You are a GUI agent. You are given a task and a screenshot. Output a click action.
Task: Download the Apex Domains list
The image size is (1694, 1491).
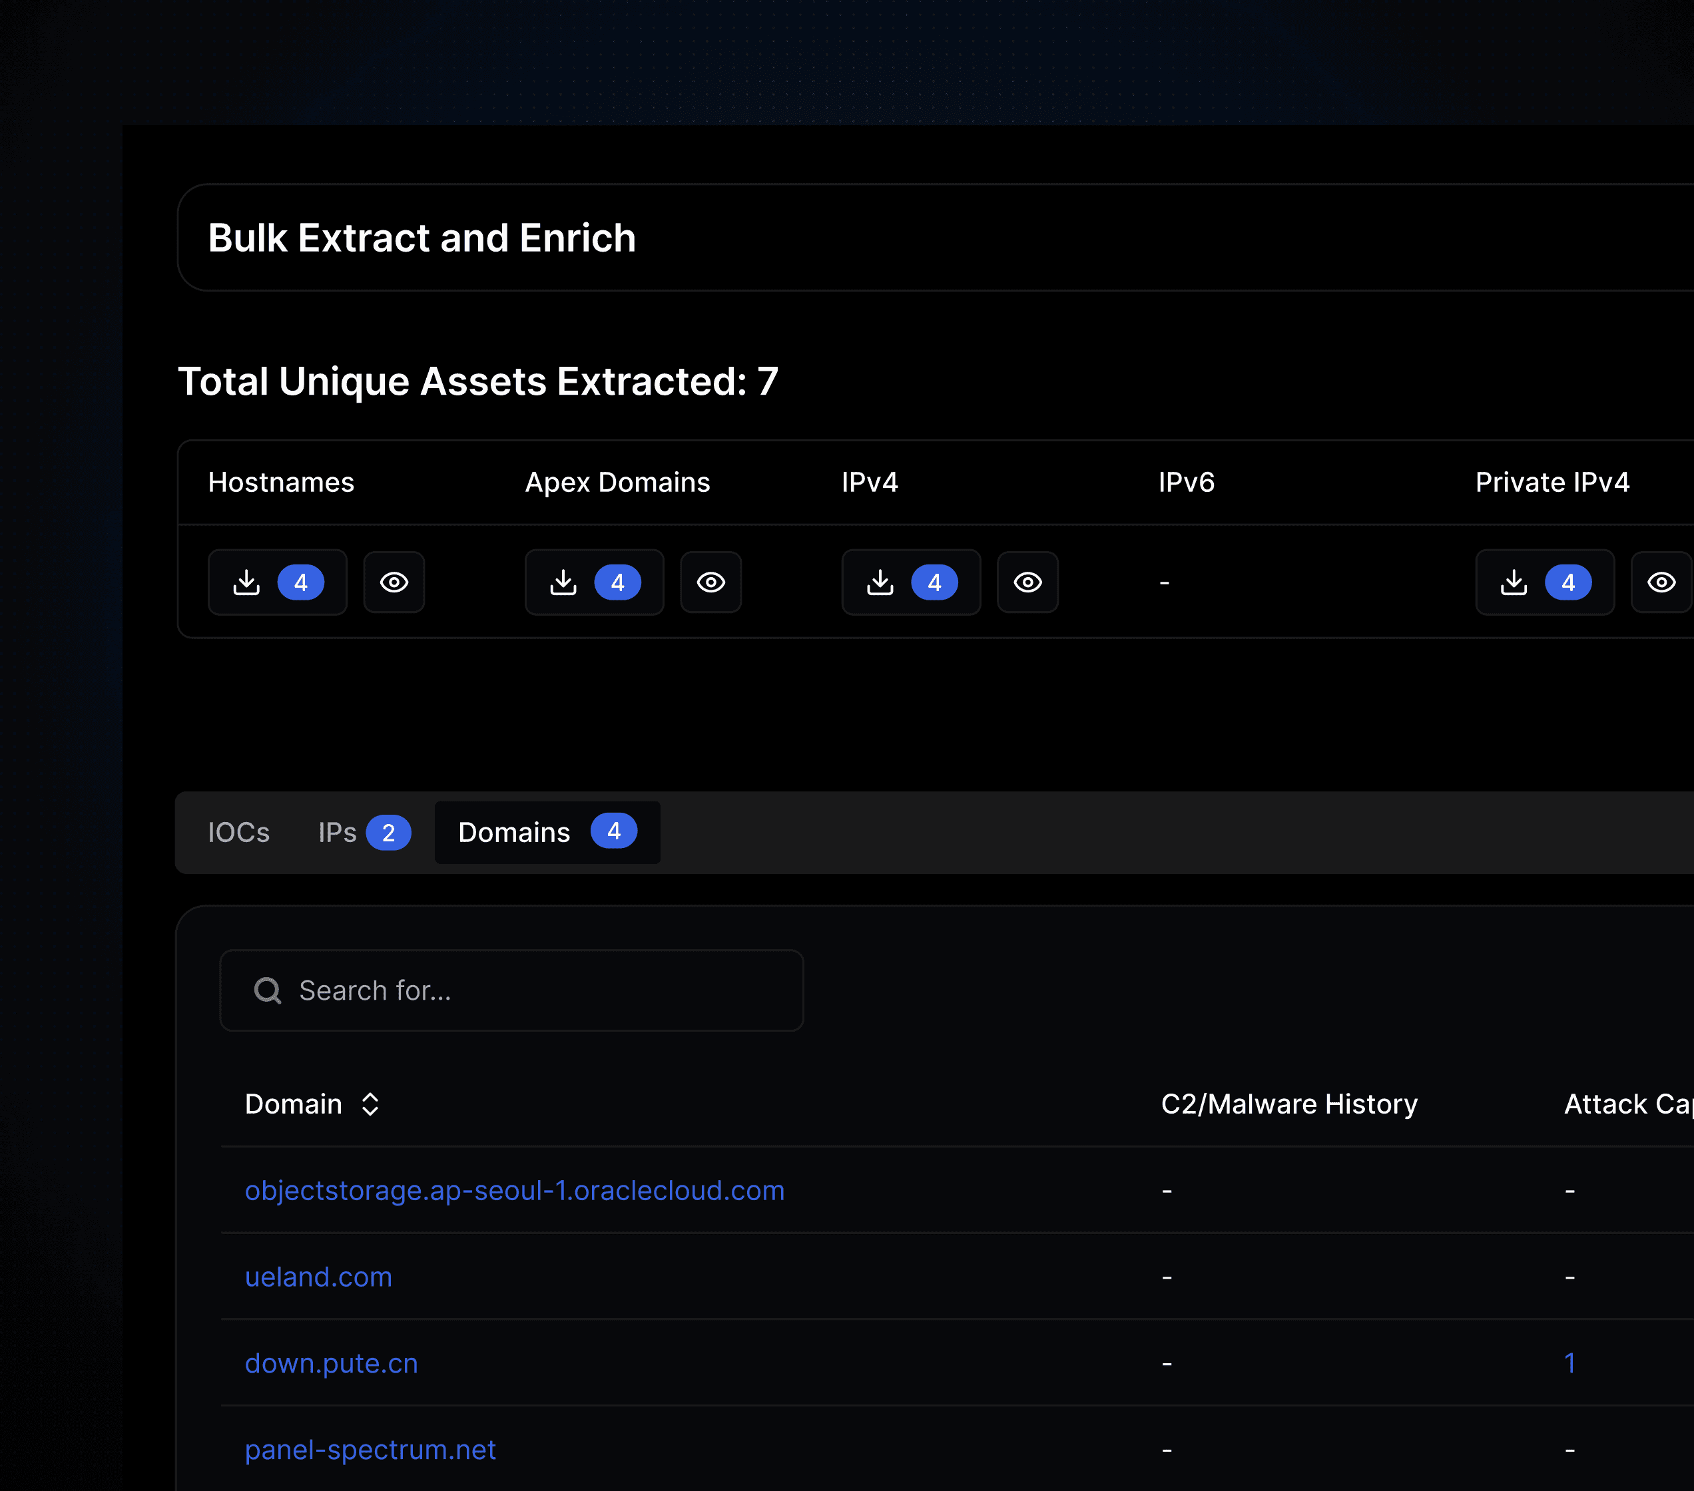pyautogui.click(x=563, y=582)
